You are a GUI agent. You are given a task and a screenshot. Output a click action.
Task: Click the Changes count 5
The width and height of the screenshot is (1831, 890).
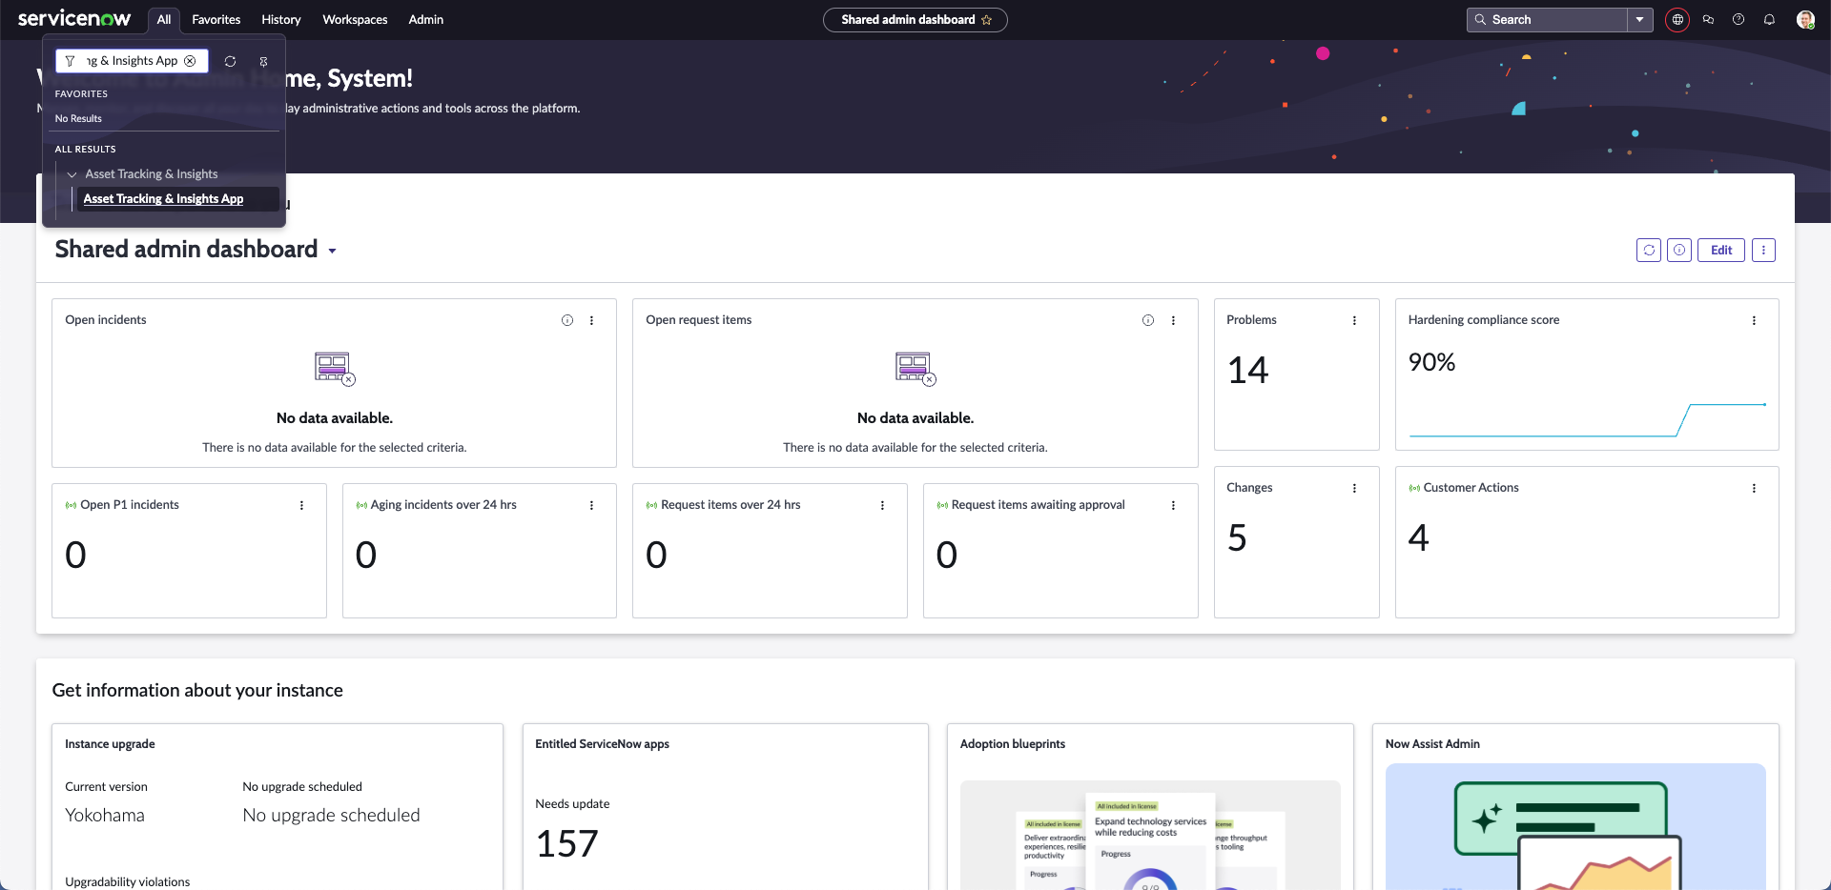1237,537
